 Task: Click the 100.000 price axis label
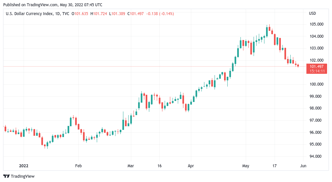316,84
